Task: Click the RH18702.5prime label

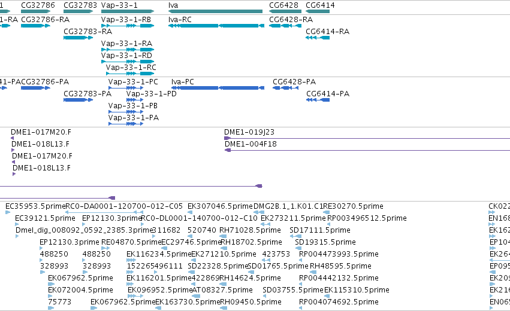Action: pos(252,242)
